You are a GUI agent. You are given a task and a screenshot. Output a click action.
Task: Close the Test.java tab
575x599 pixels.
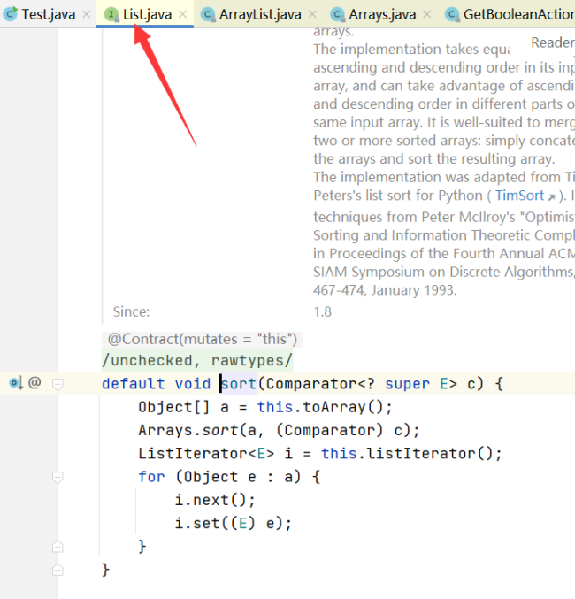87,14
